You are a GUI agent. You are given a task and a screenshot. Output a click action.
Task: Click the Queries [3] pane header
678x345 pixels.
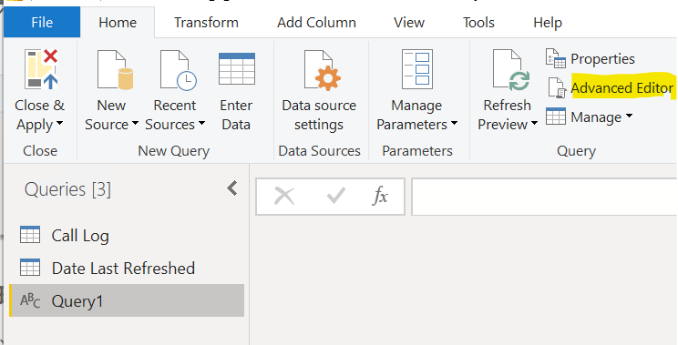67,189
